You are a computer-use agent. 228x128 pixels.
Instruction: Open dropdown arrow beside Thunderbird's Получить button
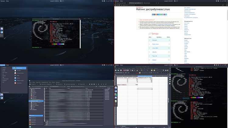(37, 84)
